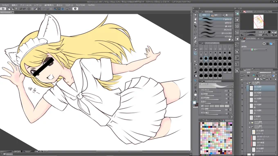Hide the レイヤー 7 layer
The height and width of the screenshot is (156, 278).
(x=242, y=94)
